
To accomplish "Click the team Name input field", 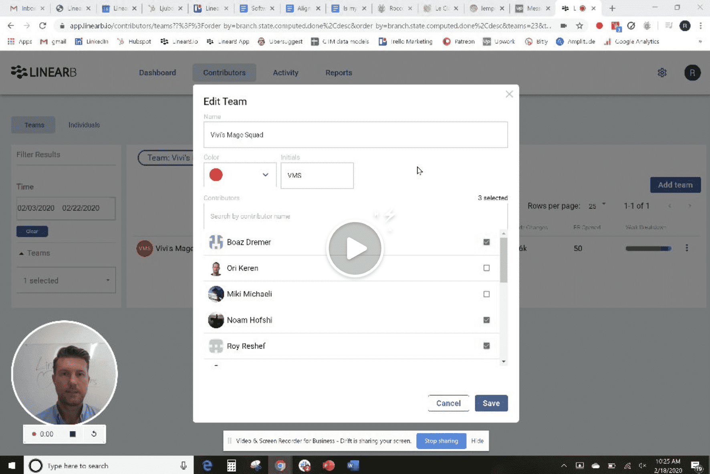I will pos(355,135).
